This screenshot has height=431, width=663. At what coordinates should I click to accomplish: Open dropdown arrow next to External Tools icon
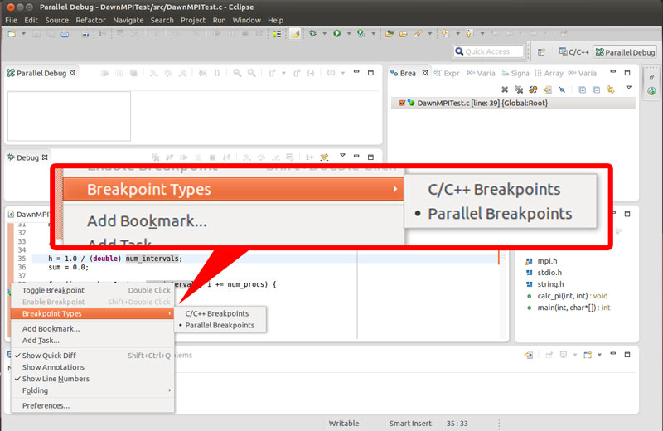pyautogui.click(x=374, y=33)
